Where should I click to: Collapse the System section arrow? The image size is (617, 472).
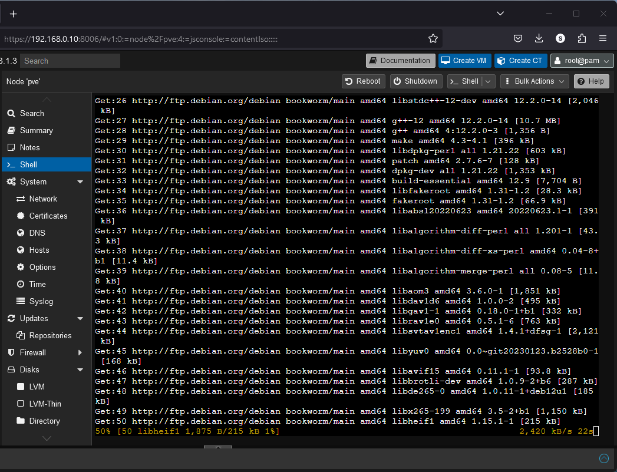(80, 181)
